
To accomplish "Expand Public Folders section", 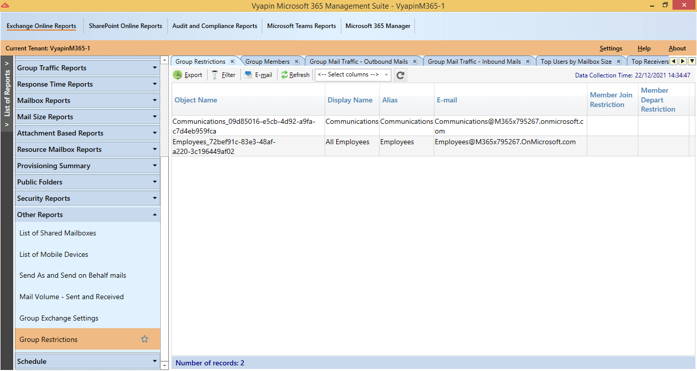I will [x=87, y=182].
